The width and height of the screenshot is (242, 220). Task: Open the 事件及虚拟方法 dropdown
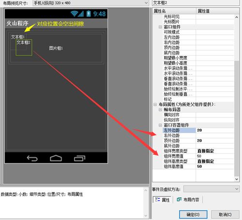coord(212,189)
